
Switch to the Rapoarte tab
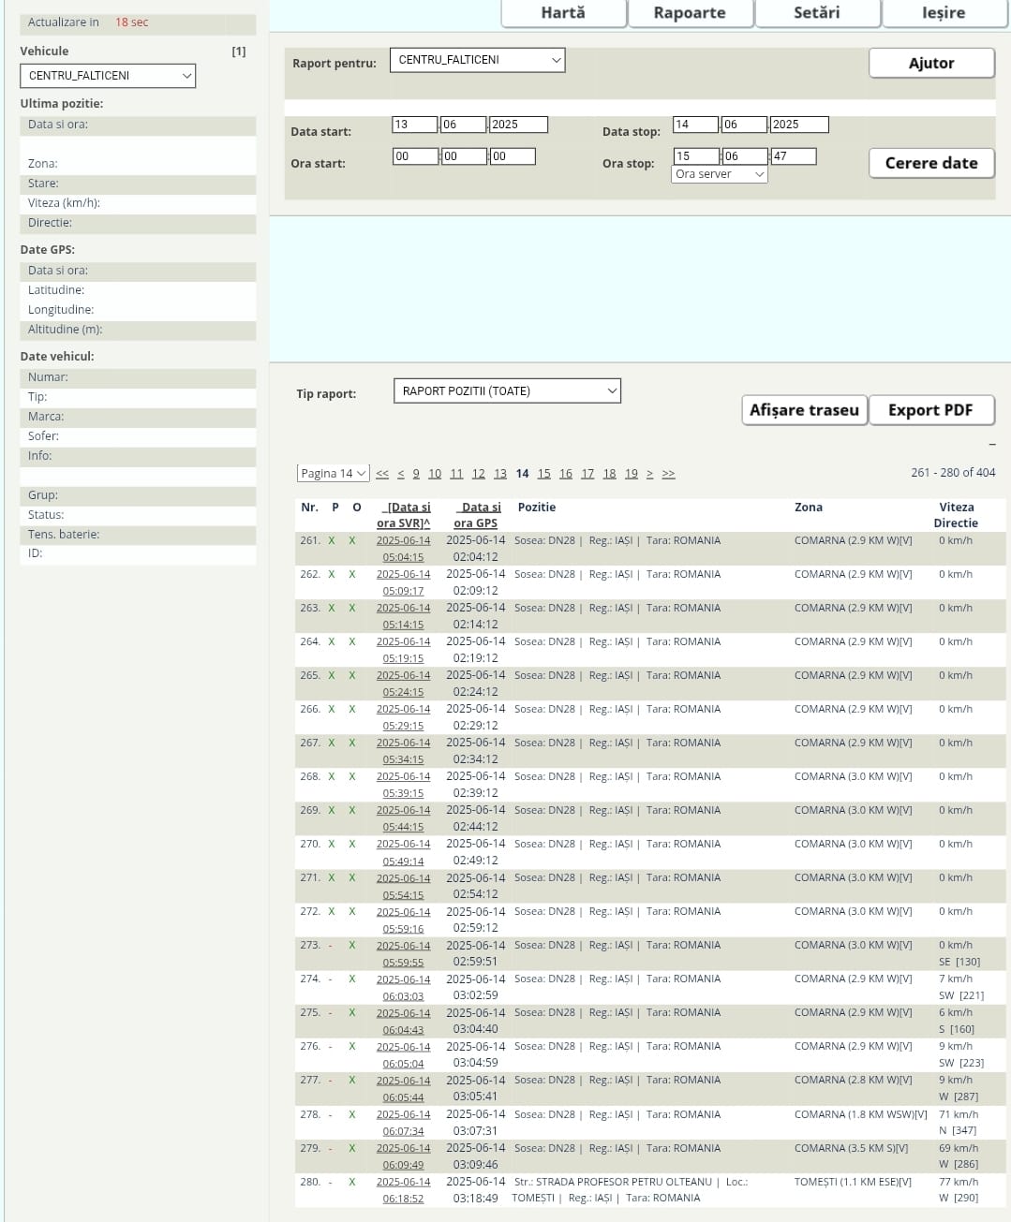pyautogui.click(x=690, y=13)
